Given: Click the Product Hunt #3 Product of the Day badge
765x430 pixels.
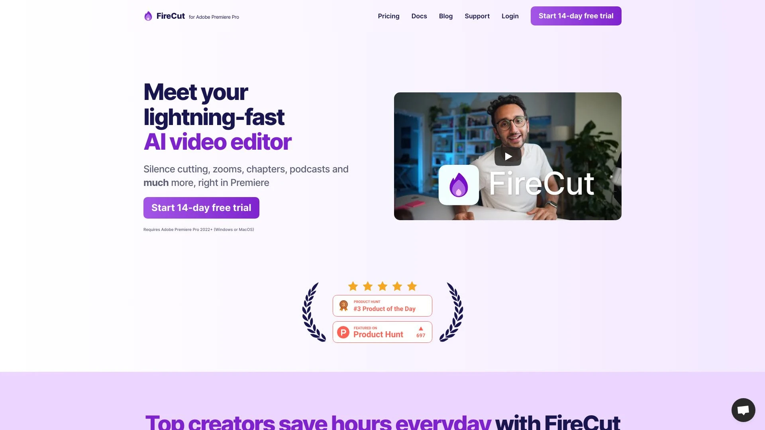Looking at the screenshot, I should [x=382, y=305].
